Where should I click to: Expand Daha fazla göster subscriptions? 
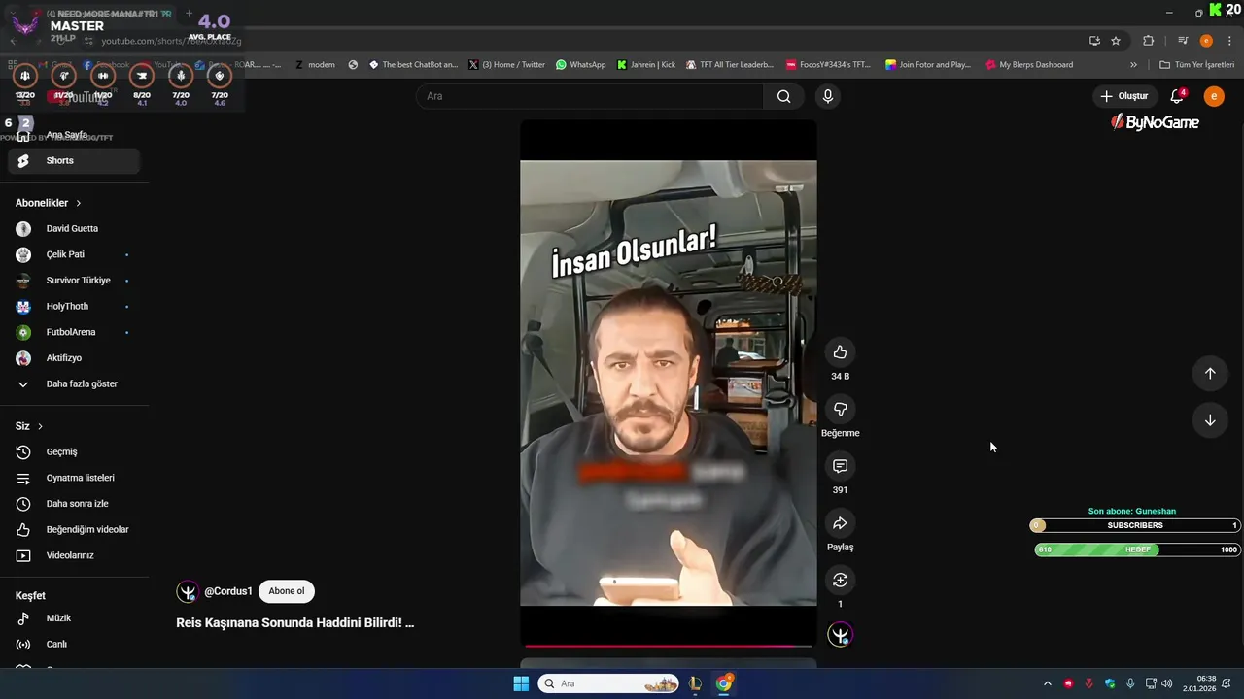pos(74,383)
